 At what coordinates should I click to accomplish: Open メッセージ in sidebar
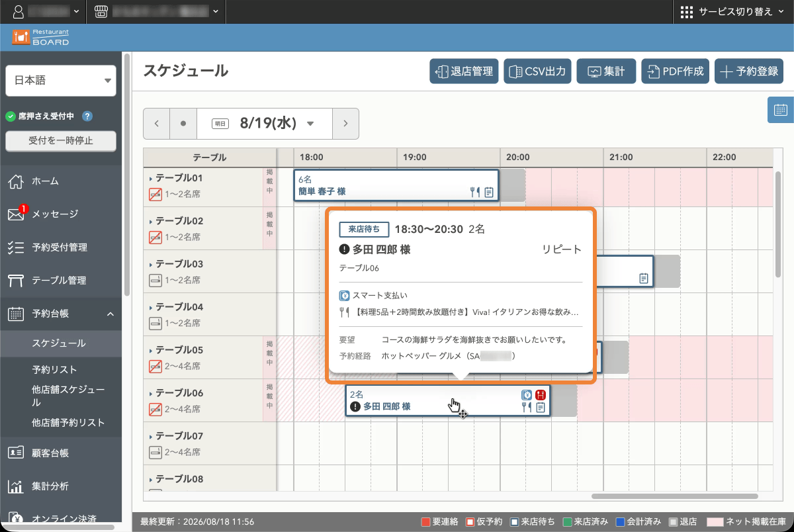click(x=61, y=214)
